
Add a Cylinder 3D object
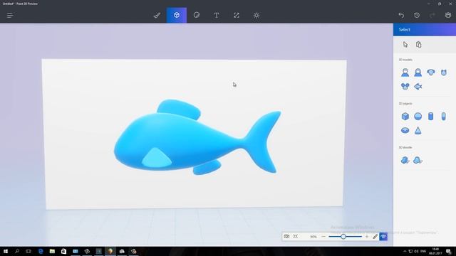pyautogui.click(x=430, y=117)
